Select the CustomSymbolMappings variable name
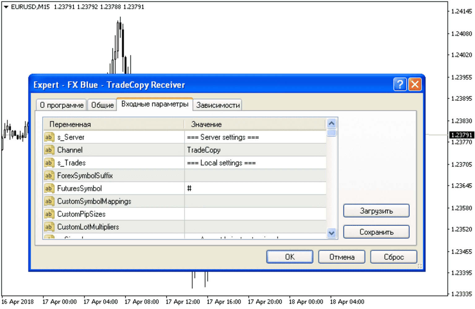Screen dimensions: 475x309 tap(94, 201)
